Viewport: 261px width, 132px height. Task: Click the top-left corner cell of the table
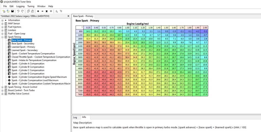click(x=80, y=28)
